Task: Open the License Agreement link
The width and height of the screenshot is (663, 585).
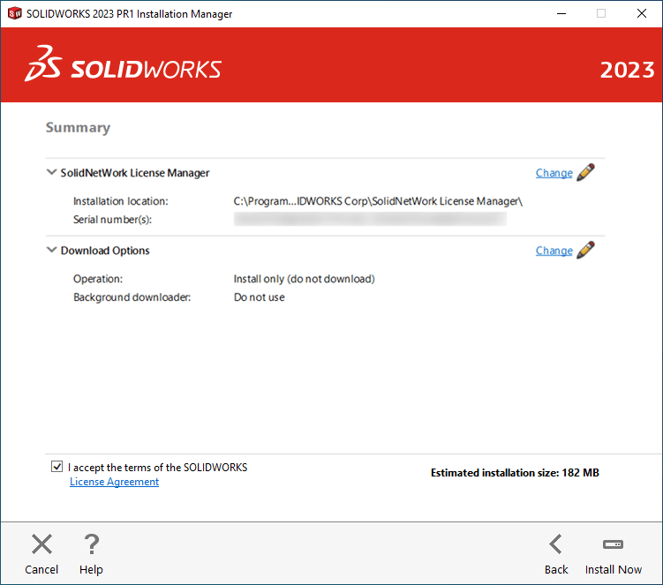Action: [x=114, y=482]
